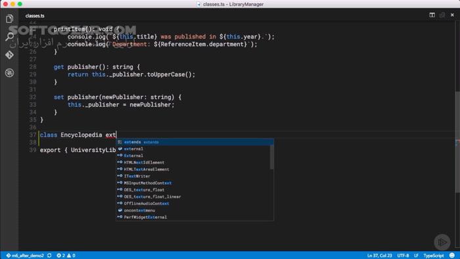Show the open changes icon
This screenshot has width=460, height=259.
(x=442, y=15)
